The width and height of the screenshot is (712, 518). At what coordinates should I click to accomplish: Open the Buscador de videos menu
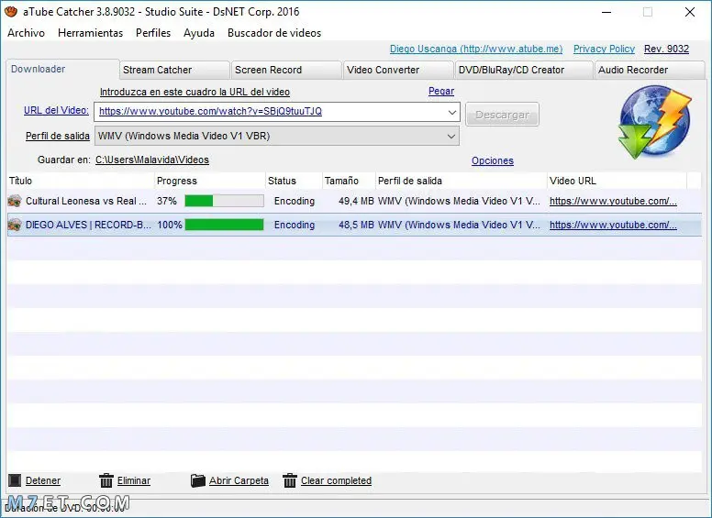(x=274, y=33)
